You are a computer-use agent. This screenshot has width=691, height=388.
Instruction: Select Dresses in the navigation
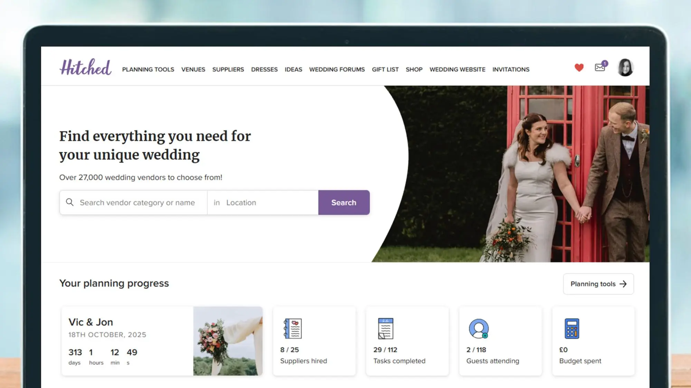[264, 69]
